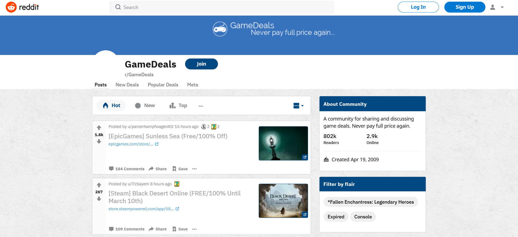518x237 pixels.
Task: Expand the post layout view selector
Action: (298, 106)
